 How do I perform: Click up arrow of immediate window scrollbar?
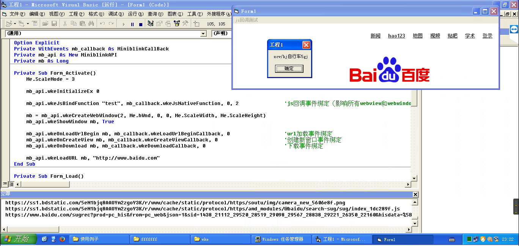click(x=414, y=202)
